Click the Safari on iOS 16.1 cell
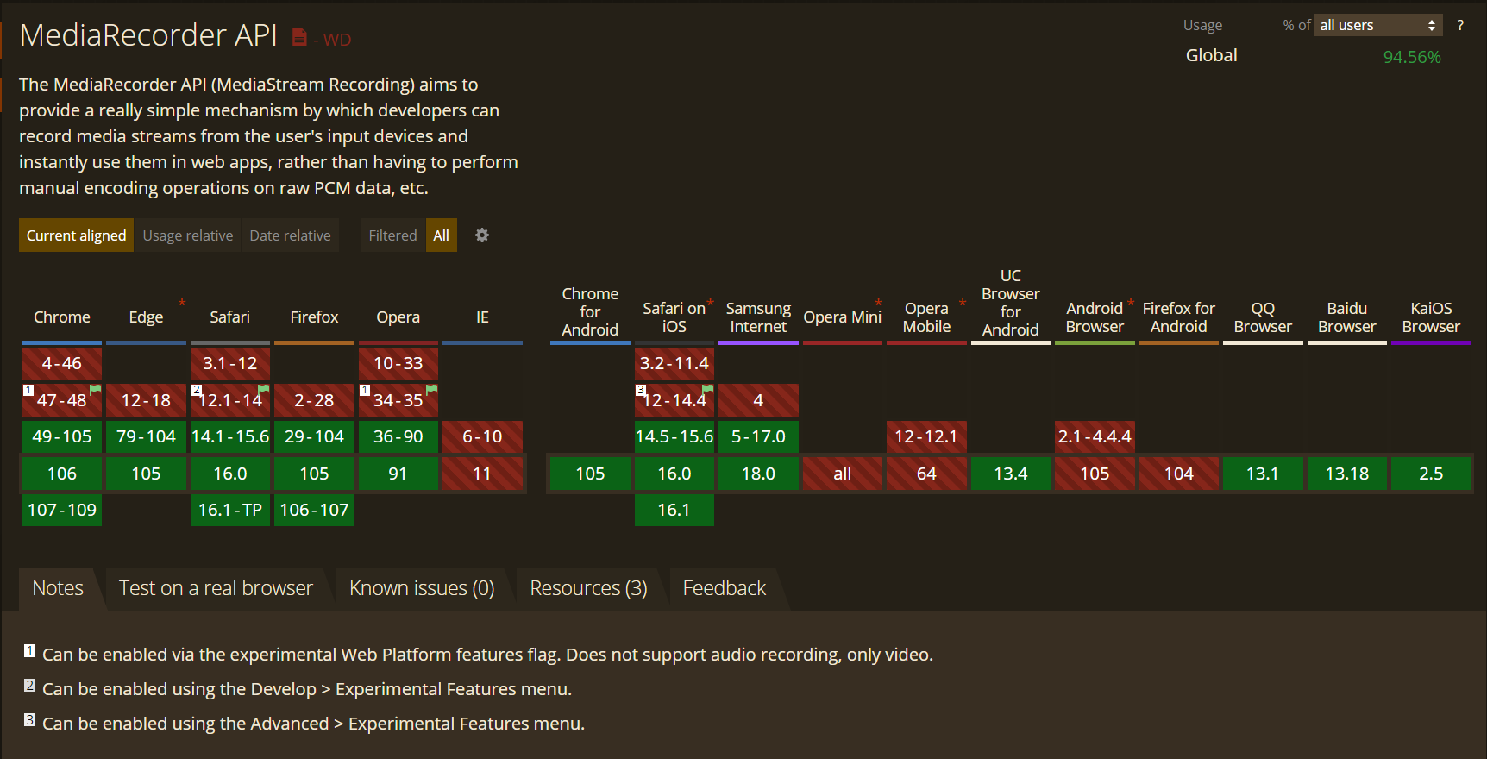Screen dimensions: 1487x759 [674, 510]
